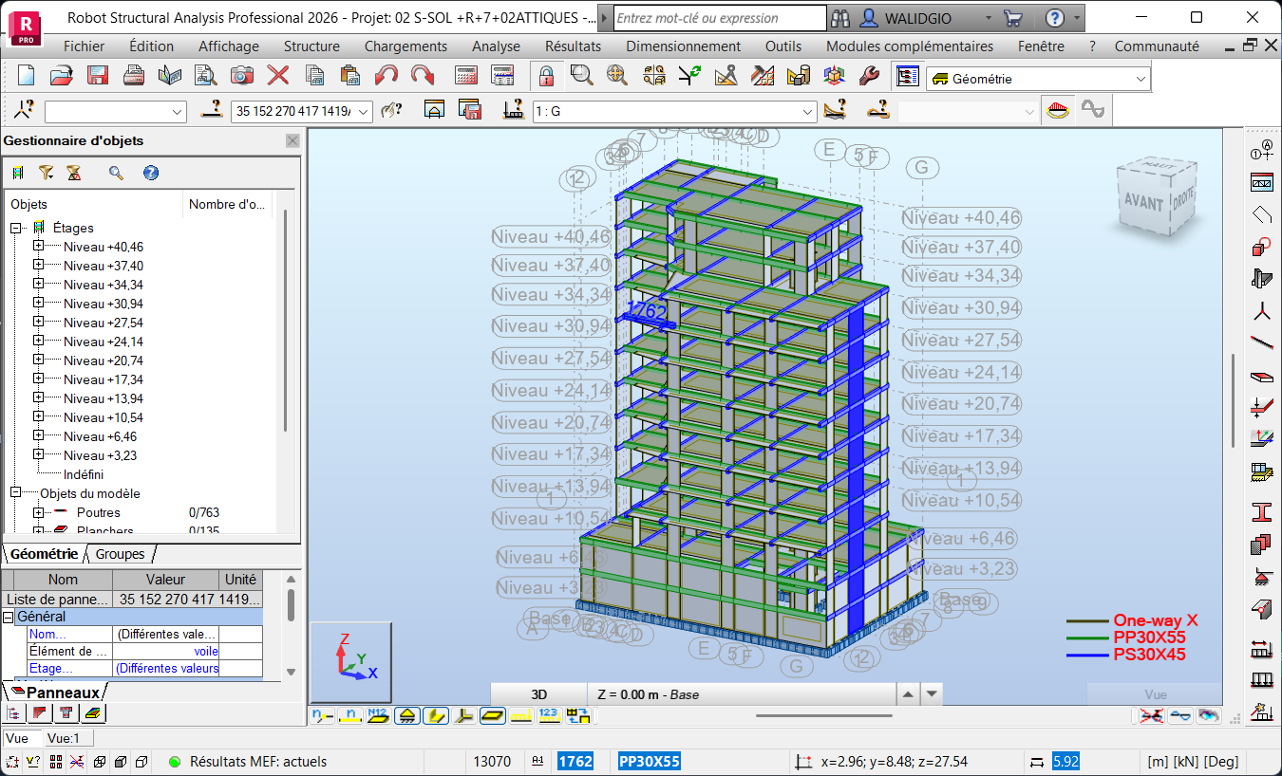Click the 3D button below the model view
This screenshot has height=776, width=1282.
(x=537, y=693)
